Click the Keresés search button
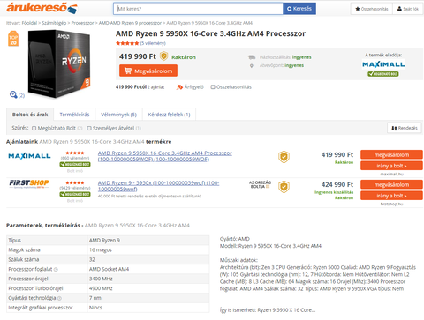 click(299, 9)
